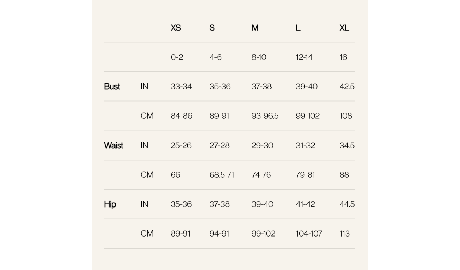Select the 93-96.5 bust centimeters value

(x=265, y=116)
